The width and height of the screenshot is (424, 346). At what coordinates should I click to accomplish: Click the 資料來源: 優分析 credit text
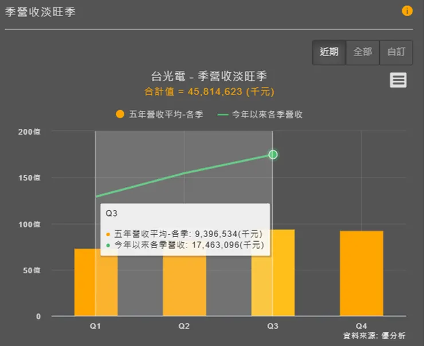pos(374,336)
